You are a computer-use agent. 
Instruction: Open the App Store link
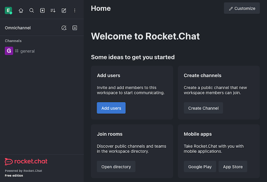[x=232, y=167]
